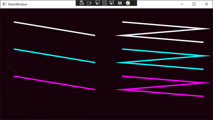This screenshot has height=120, width=213.
Task: Click the Hot Reload braces icon
Action: [x=120, y=3]
